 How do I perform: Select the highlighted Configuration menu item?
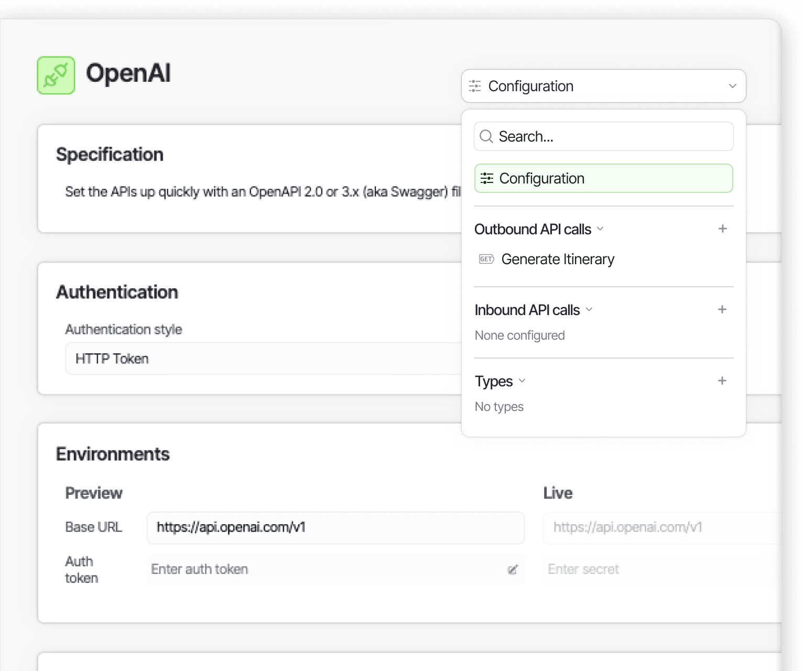603,178
